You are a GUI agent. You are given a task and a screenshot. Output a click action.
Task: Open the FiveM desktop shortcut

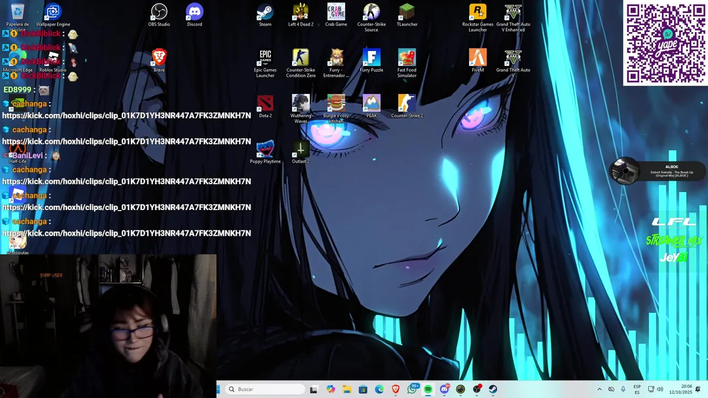(x=478, y=61)
